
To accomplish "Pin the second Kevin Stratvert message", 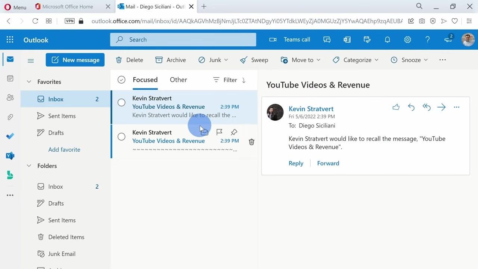I will pos(234,132).
